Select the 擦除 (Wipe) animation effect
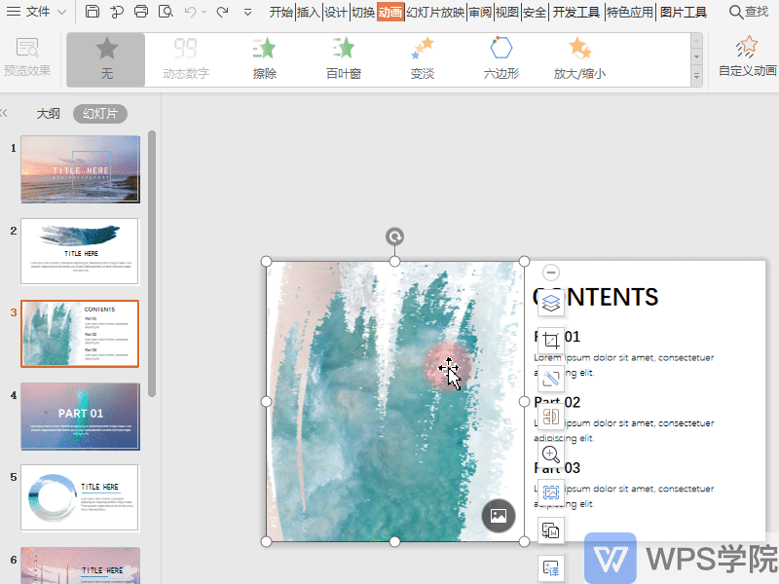Viewport: 779px width, 584px height. [x=264, y=58]
